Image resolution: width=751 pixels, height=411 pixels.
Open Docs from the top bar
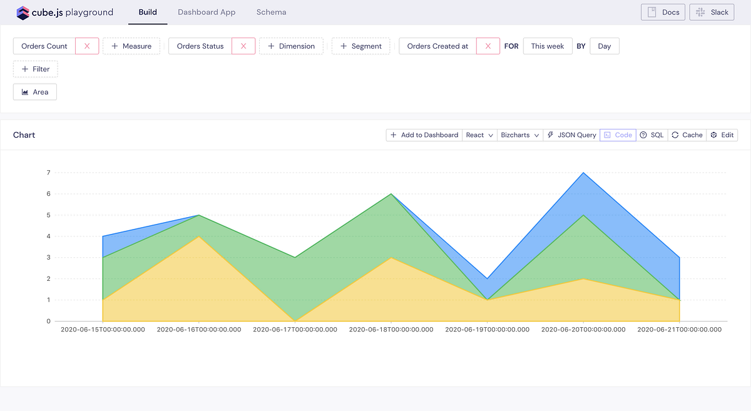click(663, 12)
